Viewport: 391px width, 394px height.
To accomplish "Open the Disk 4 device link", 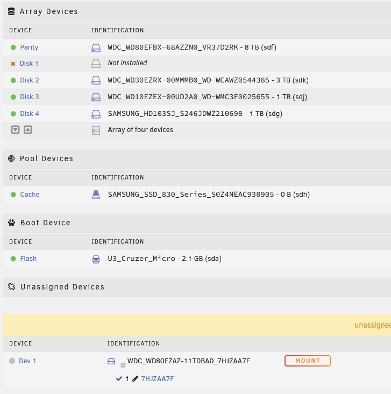I will point(30,114).
